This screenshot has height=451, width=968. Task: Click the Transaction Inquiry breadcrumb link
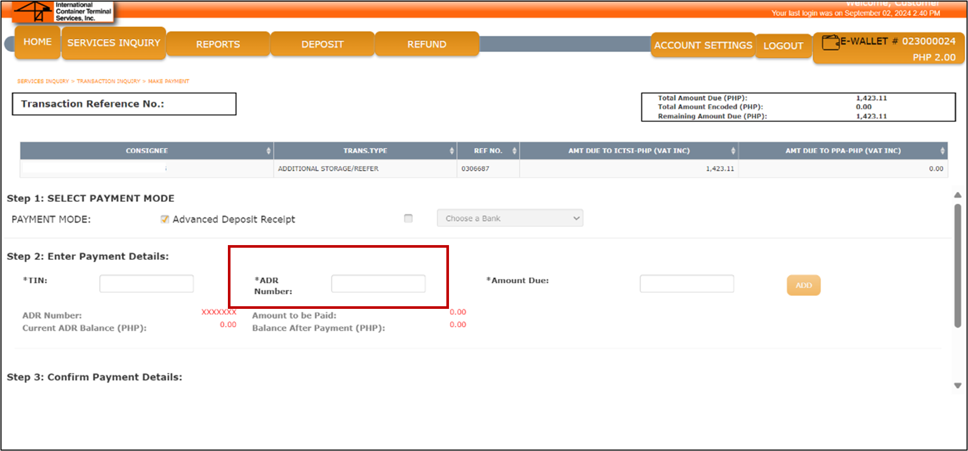[x=109, y=82]
